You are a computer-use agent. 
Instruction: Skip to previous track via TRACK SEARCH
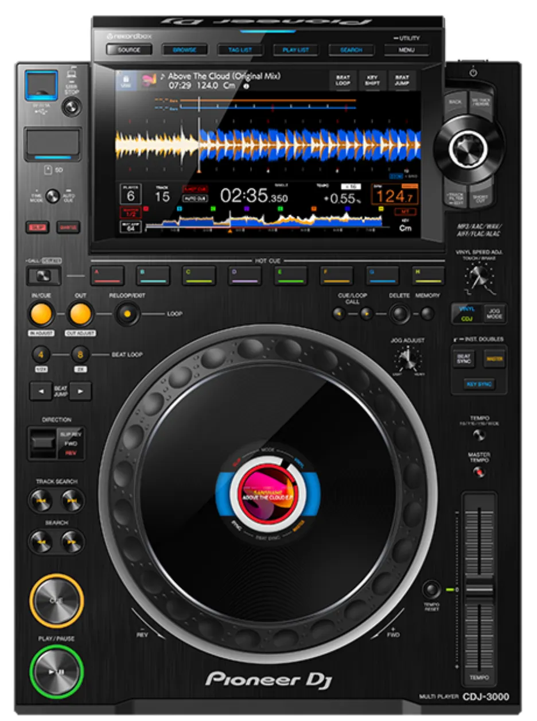[x=40, y=501]
